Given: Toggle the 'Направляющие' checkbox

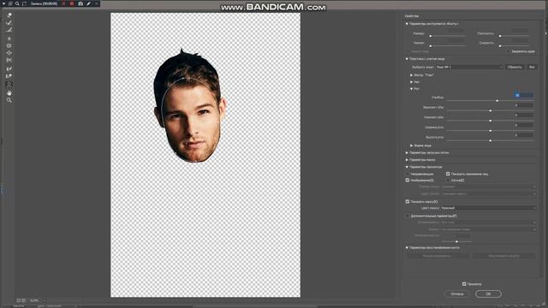Looking at the screenshot, I should coord(408,174).
